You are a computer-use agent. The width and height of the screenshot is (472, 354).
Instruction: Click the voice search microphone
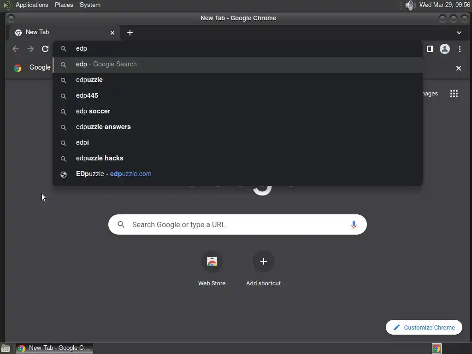tap(354, 224)
